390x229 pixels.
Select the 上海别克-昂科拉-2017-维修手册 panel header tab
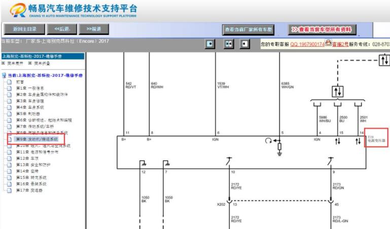(43, 56)
